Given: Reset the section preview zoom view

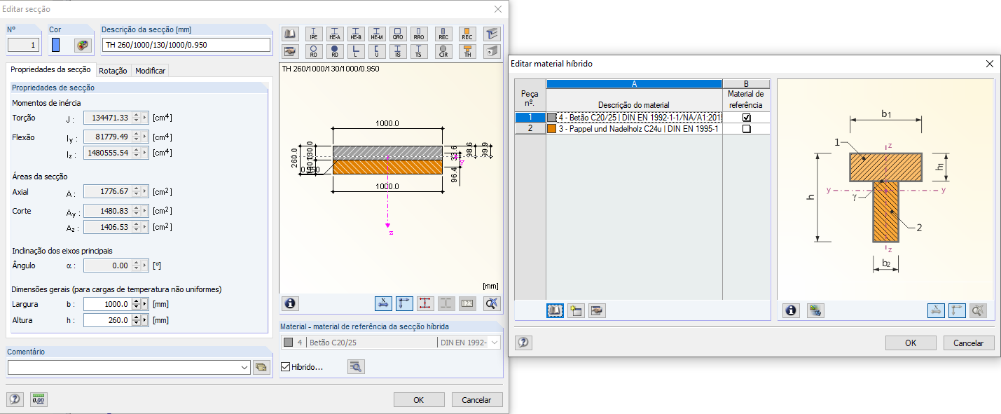Looking at the screenshot, I should pyautogui.click(x=492, y=303).
